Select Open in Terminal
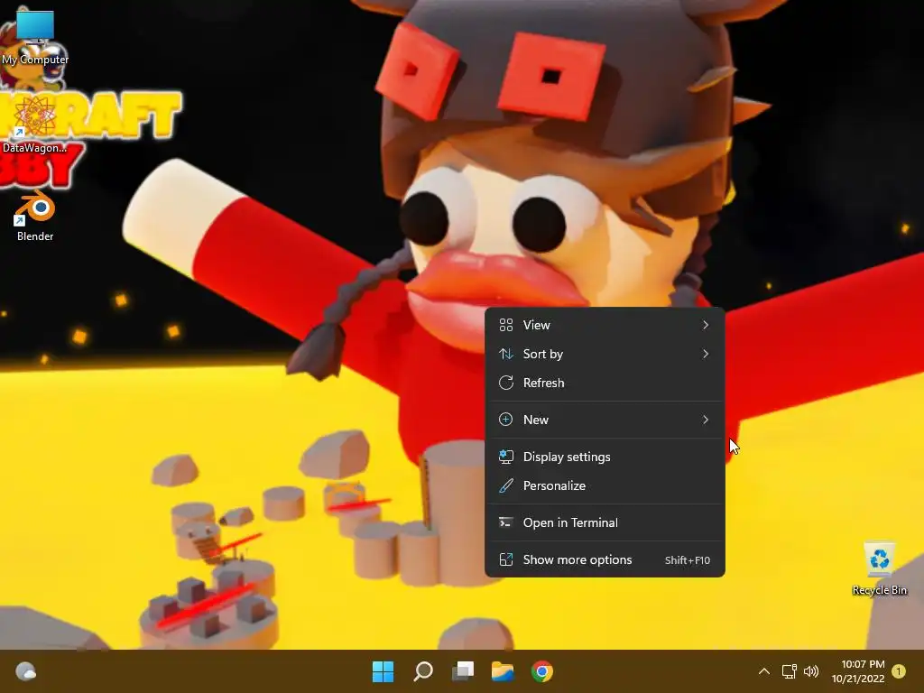924x693 pixels. click(605, 522)
